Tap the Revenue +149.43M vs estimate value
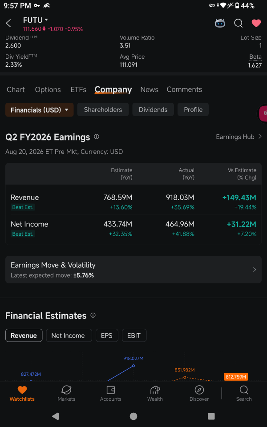Viewport: 267px width, 427px height. coord(239,197)
